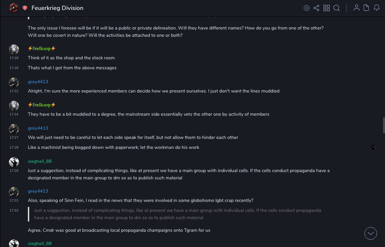Viewport: 385px width, 247px height.
Task: Click the Feuerkrieg Division room title
Action: pos(57,8)
